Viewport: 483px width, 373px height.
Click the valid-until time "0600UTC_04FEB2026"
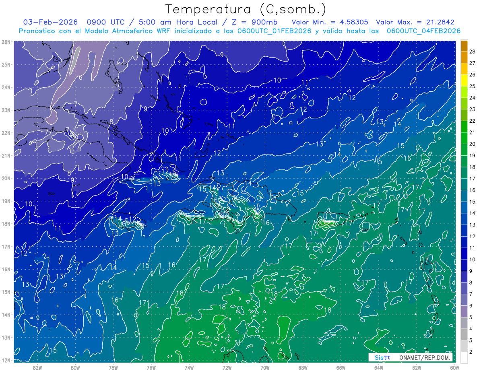click(424, 31)
